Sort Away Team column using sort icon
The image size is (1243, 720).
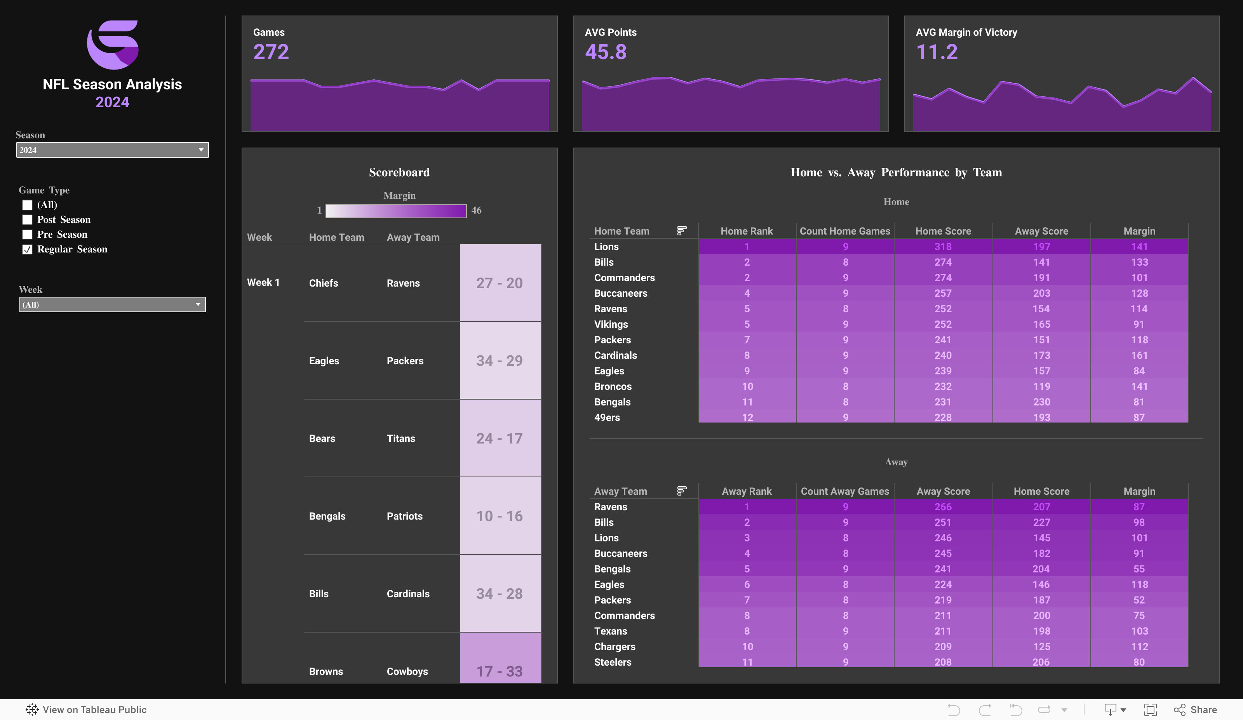click(682, 491)
